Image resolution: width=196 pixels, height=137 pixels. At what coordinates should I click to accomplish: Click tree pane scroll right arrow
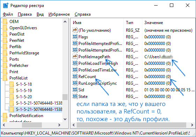coord(59,125)
